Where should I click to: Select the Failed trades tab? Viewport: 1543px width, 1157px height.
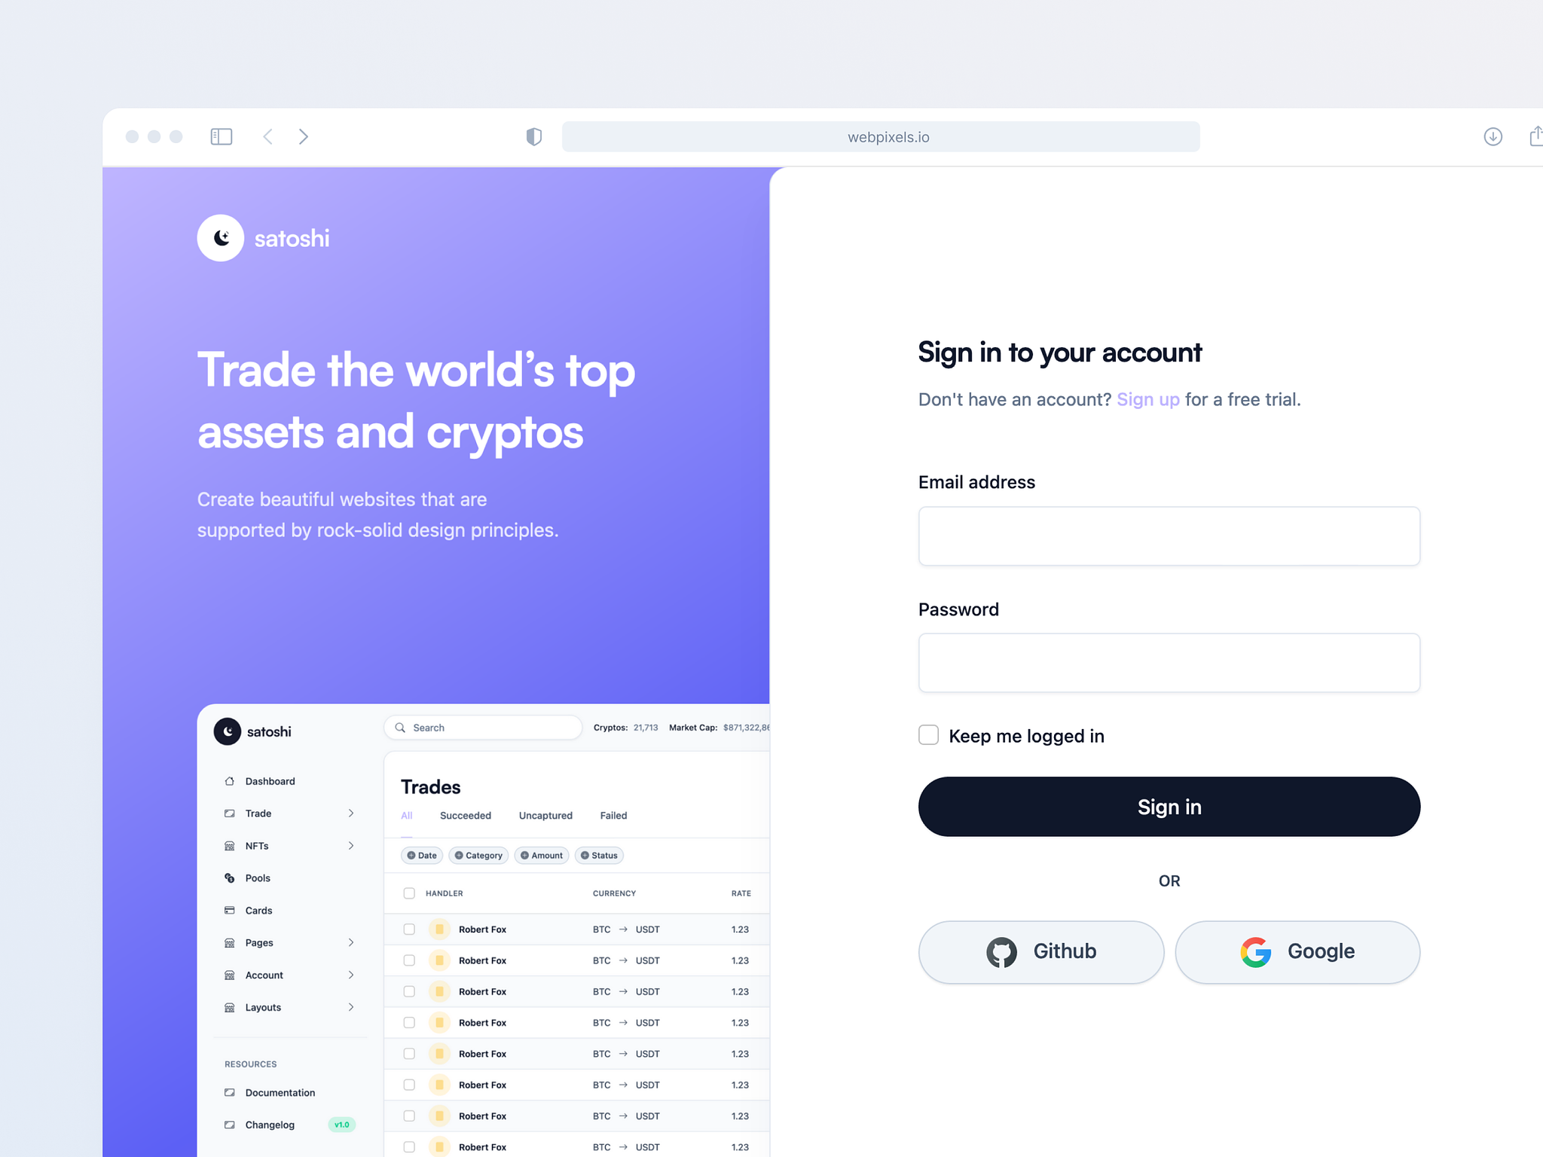[x=611, y=816]
